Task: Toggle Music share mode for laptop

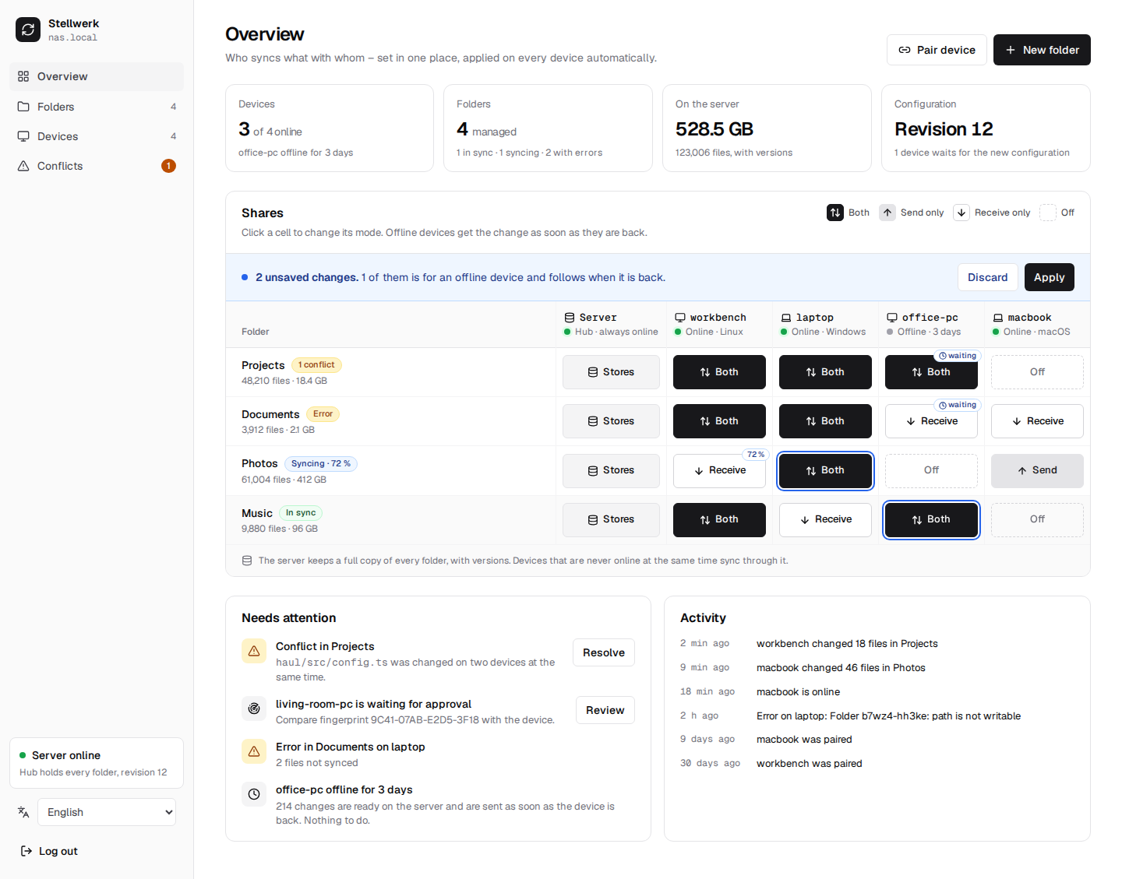Action: tap(825, 519)
